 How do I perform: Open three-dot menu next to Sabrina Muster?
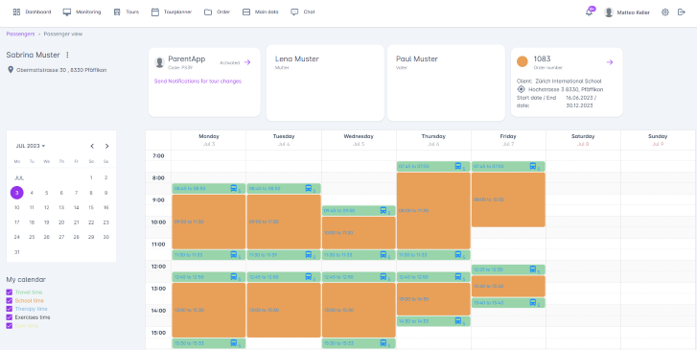click(67, 55)
